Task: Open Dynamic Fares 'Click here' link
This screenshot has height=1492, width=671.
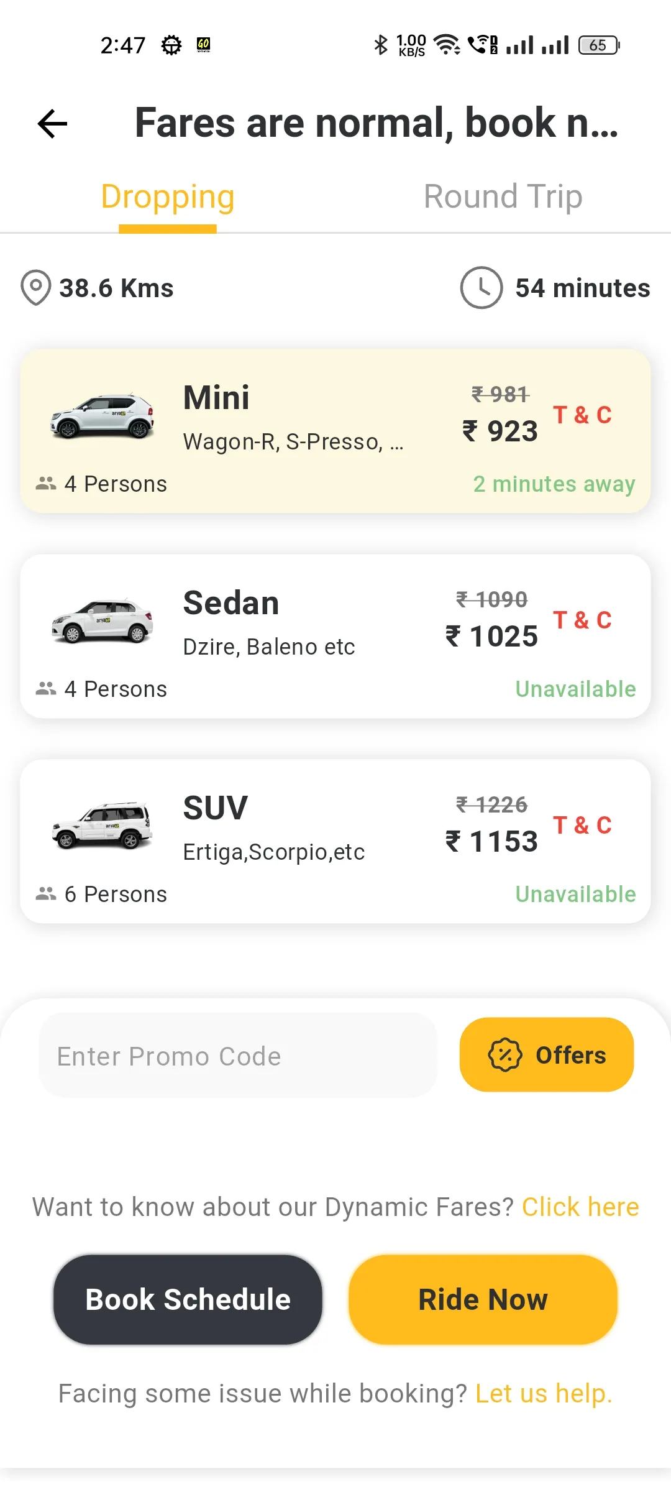Action: coord(580,1207)
